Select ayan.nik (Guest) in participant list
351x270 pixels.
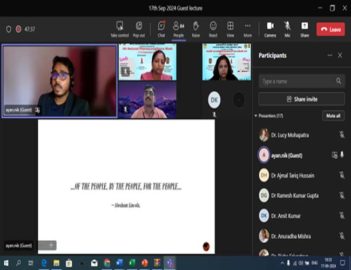click(x=301, y=155)
